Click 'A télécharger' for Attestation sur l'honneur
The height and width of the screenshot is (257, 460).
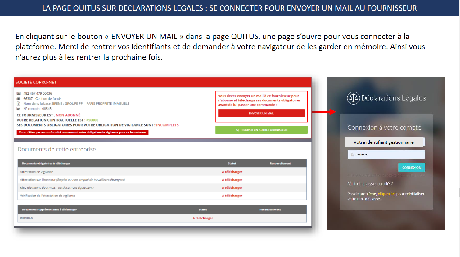[232, 180]
